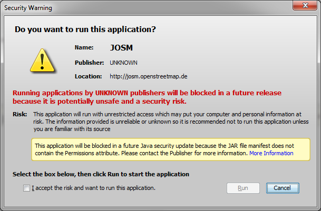This screenshot has width=321, height=211.
Task: Click the red UNKNOWN publishers warning text
Action: tap(147, 97)
